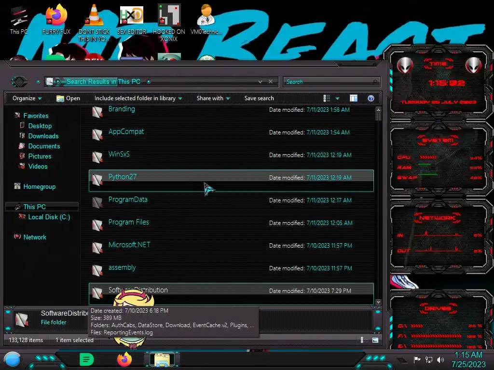Click the results list scroll up arrow
494x370 pixels.
378,110
